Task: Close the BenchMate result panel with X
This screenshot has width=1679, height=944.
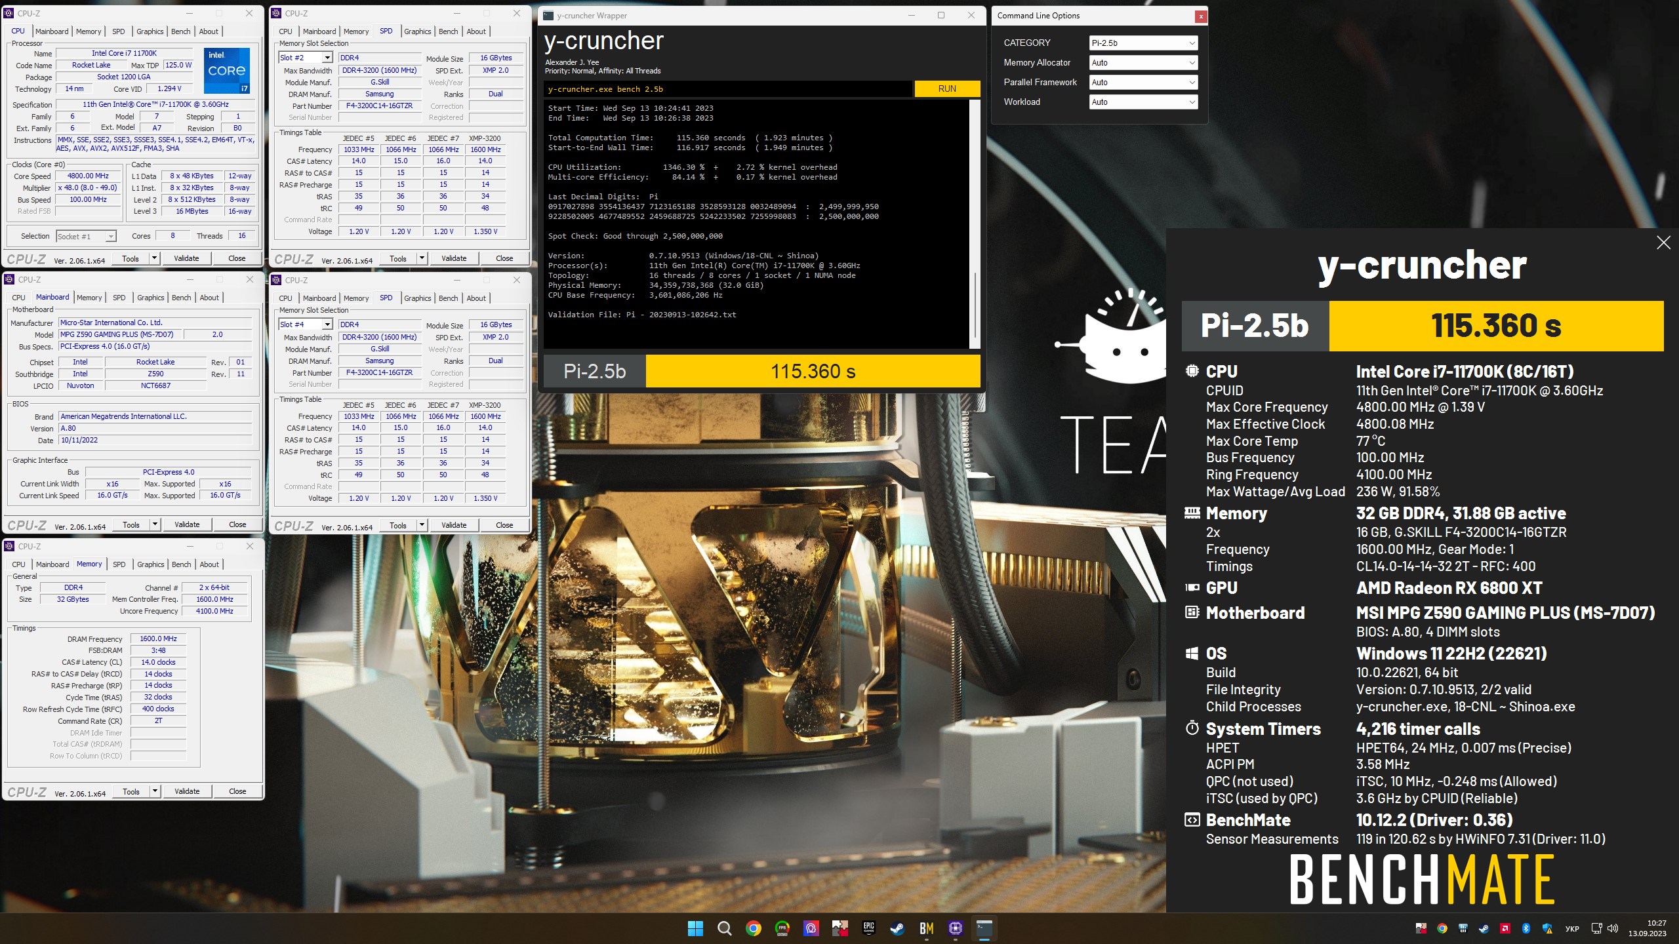Action: 1663,243
